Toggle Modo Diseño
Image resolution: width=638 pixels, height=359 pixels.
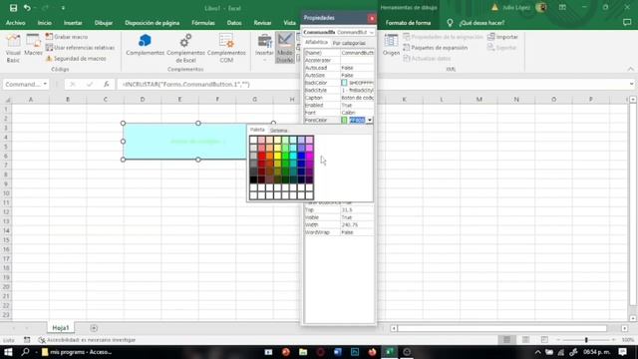pos(285,48)
